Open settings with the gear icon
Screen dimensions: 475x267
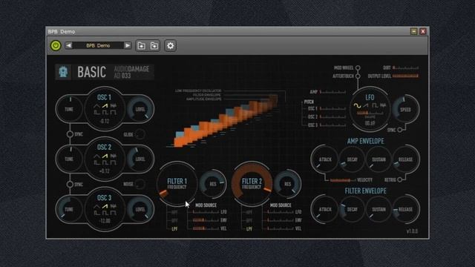point(170,46)
